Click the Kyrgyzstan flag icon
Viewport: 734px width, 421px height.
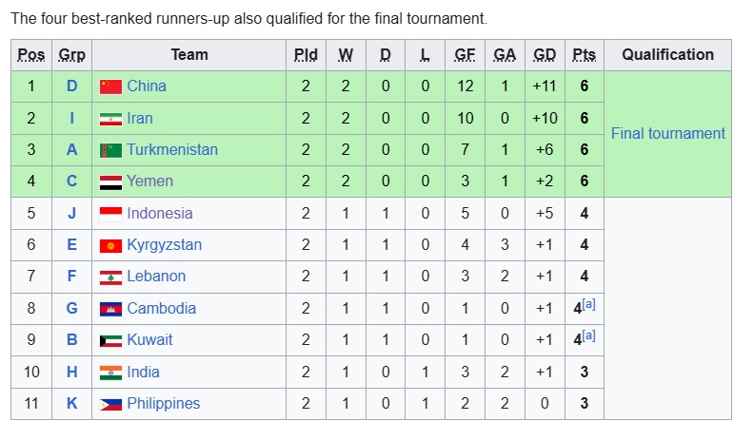tap(111, 245)
